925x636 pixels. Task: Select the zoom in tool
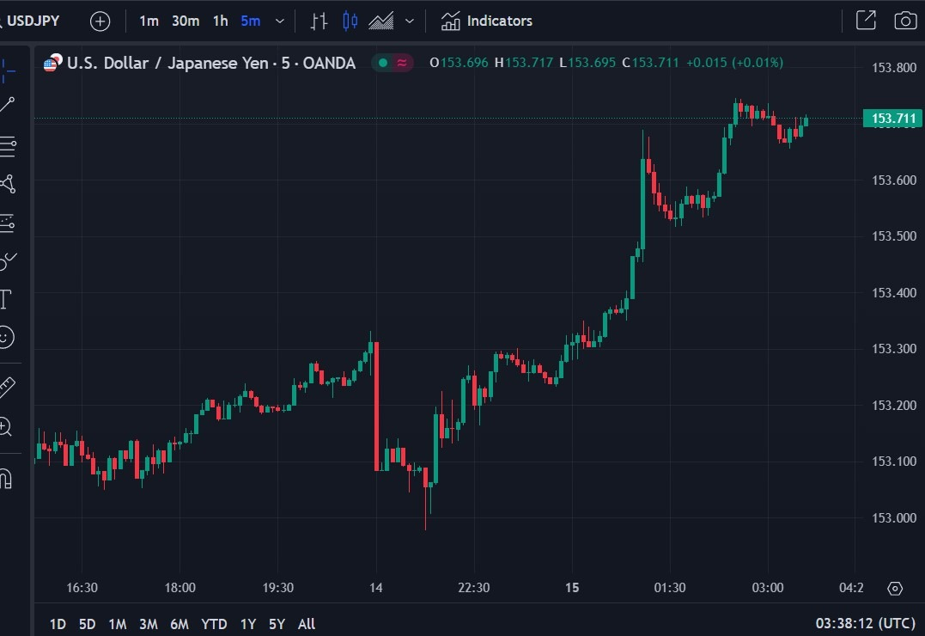tap(6, 425)
